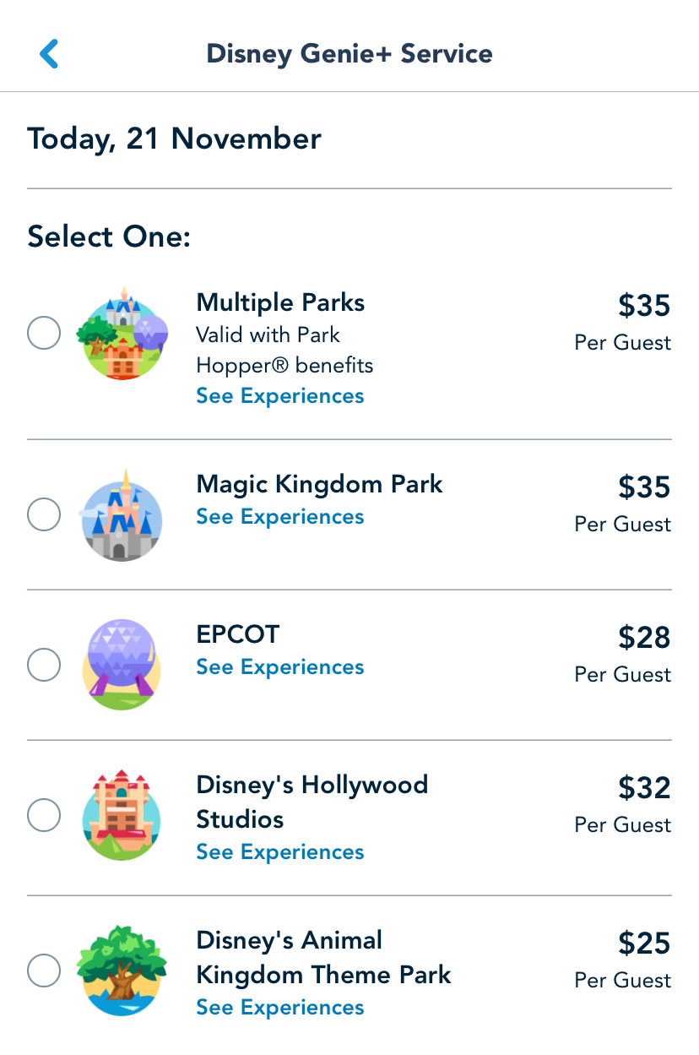The height and width of the screenshot is (1055, 699).
Task: Tap the Multiple Parks title text
Action: coord(280,302)
